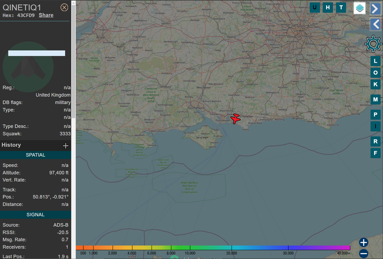Toggle the L map option button
This screenshot has height=259, width=383.
tap(375, 61)
